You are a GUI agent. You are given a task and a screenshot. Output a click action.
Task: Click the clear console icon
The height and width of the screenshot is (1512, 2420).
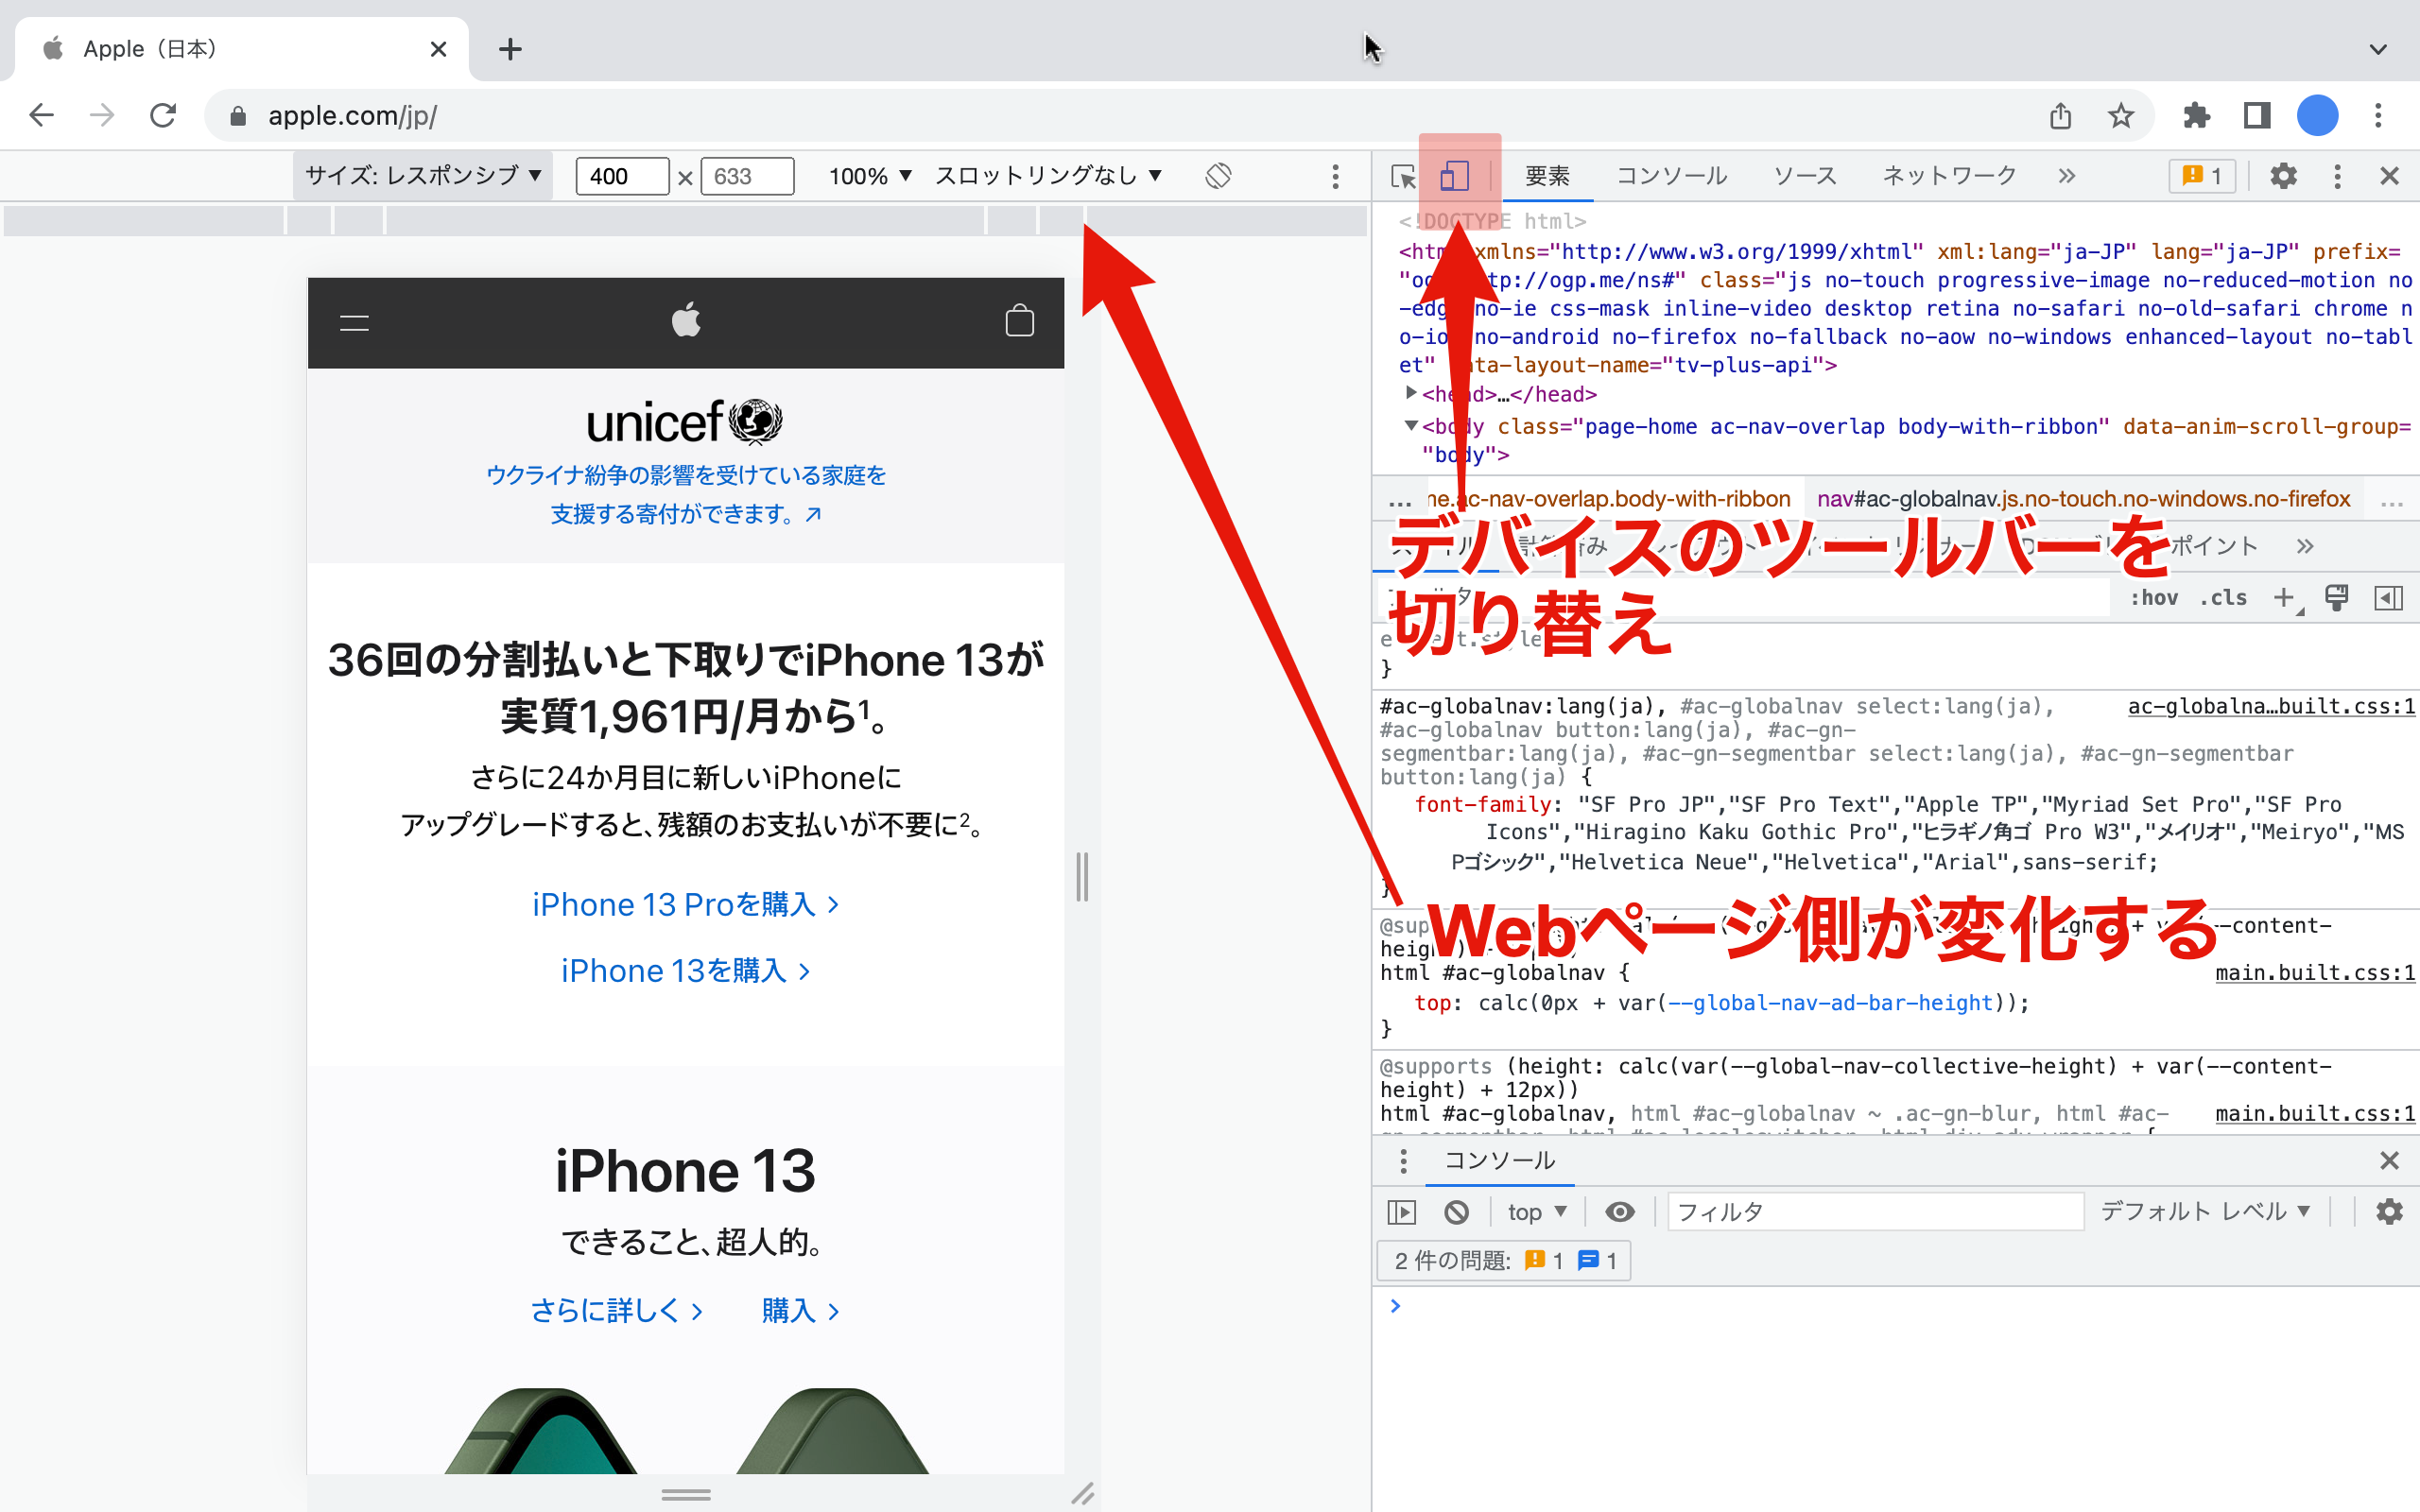(x=1456, y=1212)
